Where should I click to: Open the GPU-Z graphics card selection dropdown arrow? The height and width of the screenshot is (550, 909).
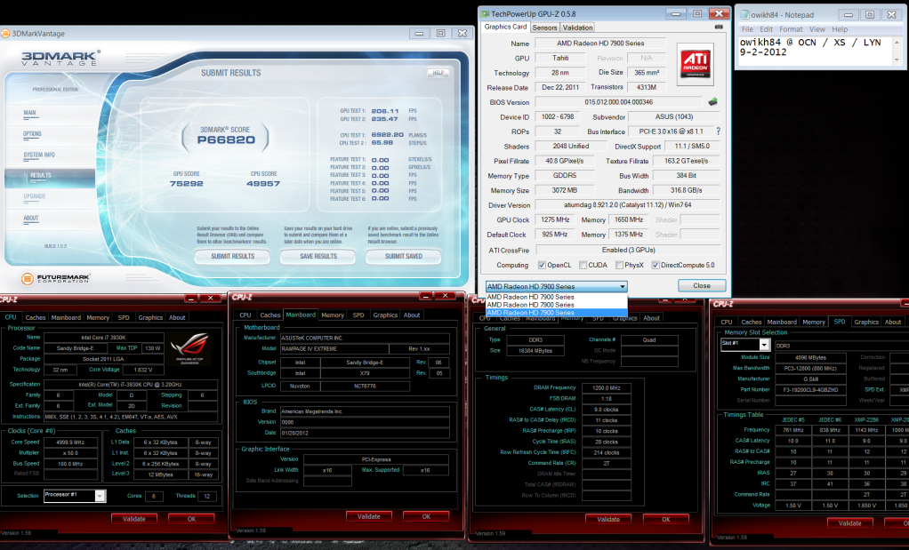tap(622, 287)
